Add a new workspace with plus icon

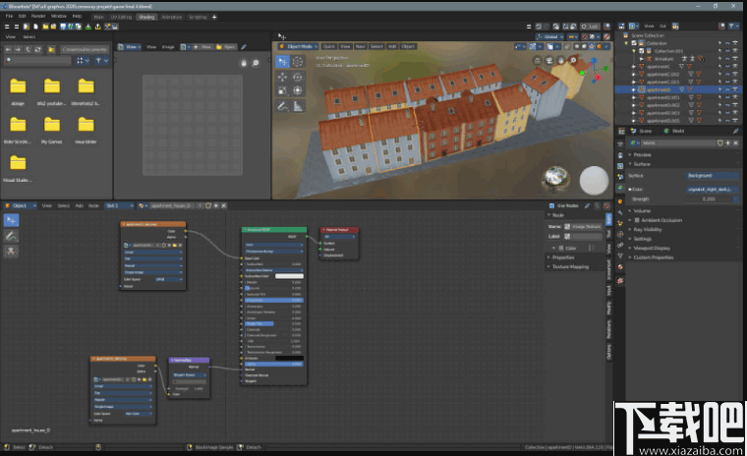(x=214, y=17)
